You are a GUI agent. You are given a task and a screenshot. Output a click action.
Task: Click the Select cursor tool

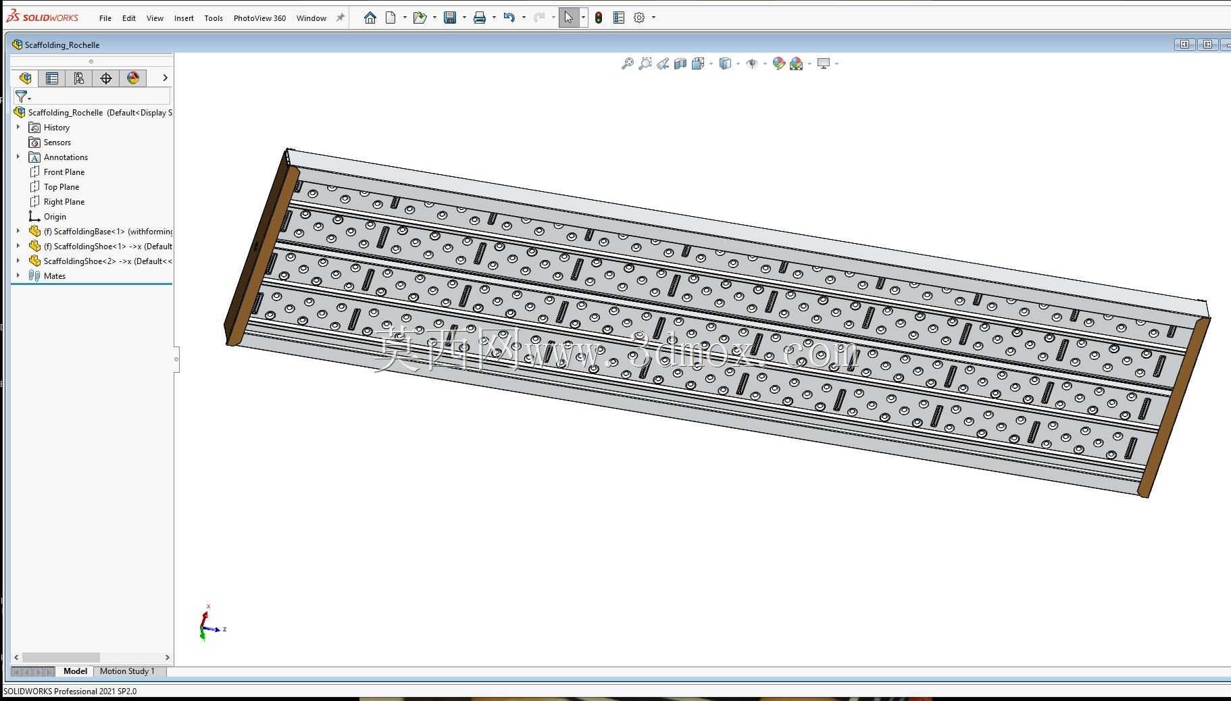coord(568,18)
